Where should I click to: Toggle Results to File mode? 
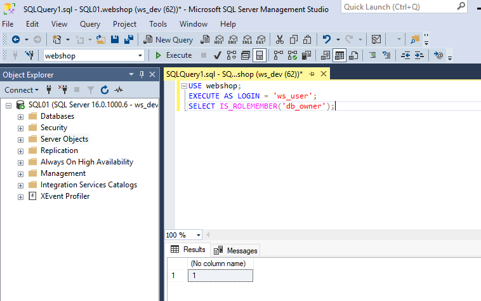point(353,55)
